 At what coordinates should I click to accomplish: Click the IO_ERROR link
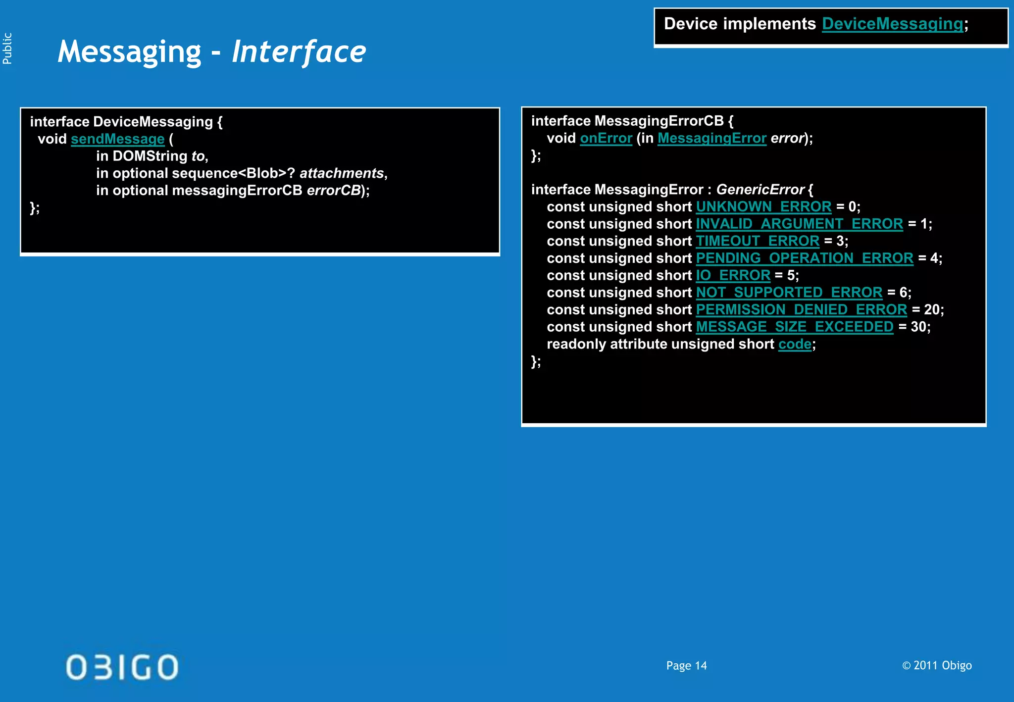(x=733, y=275)
